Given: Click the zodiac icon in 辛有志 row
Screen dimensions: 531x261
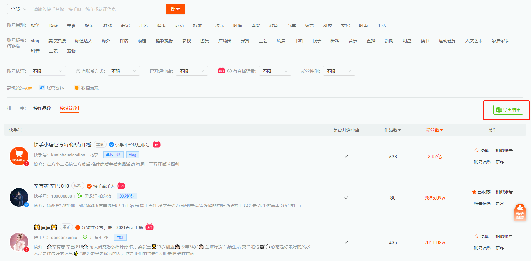Looking at the screenshot, I should [80, 196].
